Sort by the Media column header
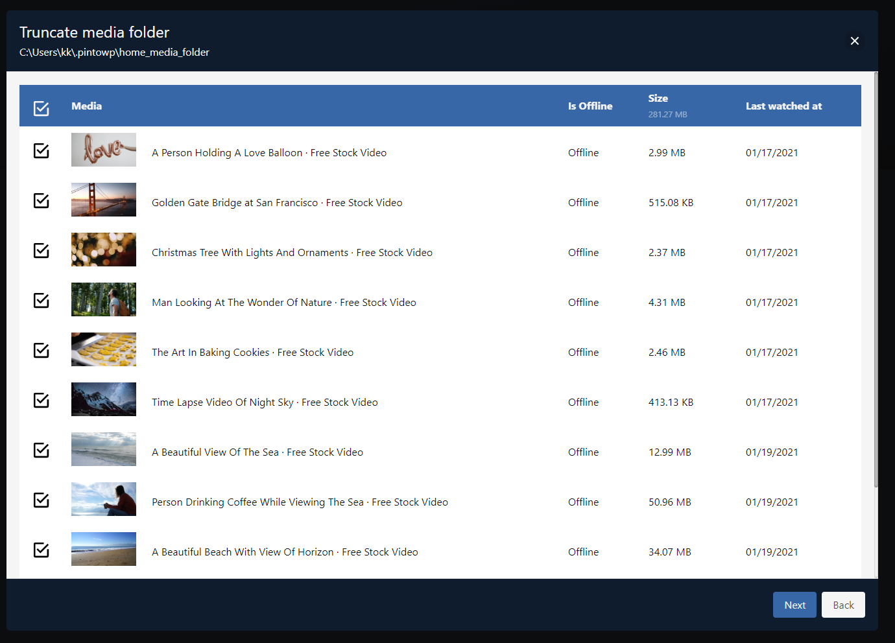 click(87, 106)
